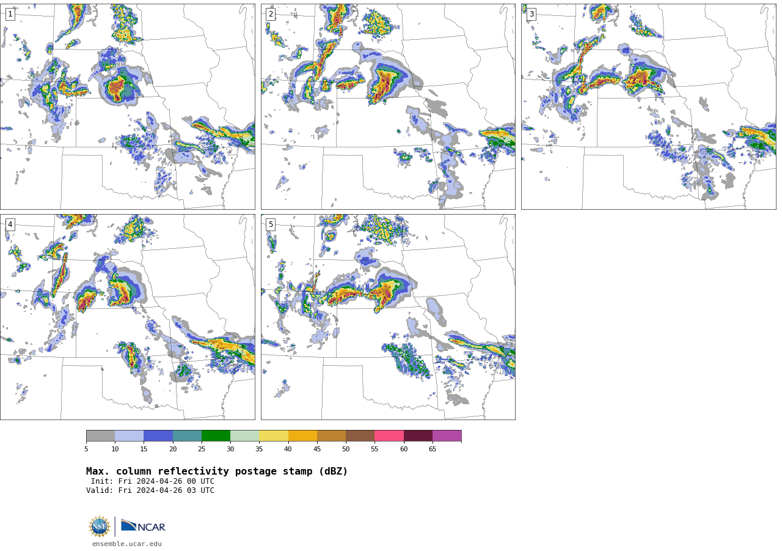Click the Max. column reflectivity title

[x=217, y=471]
